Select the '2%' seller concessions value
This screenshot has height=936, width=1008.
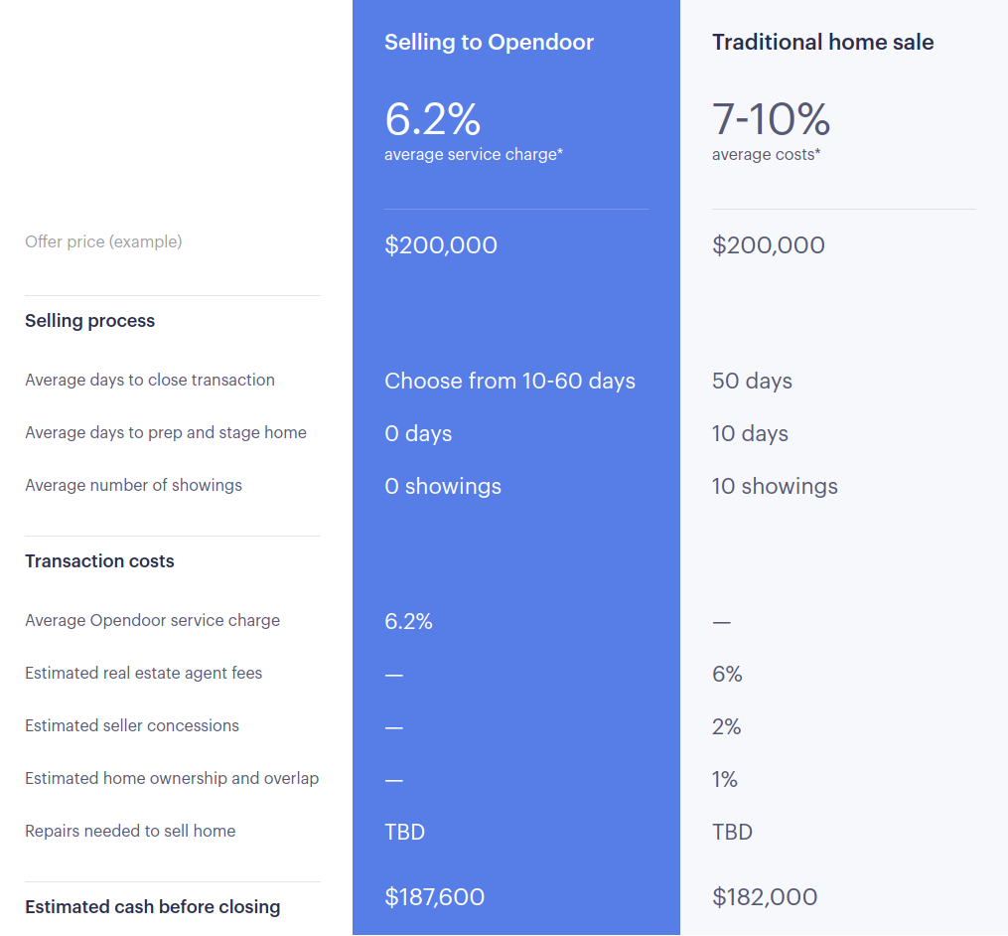[726, 727]
